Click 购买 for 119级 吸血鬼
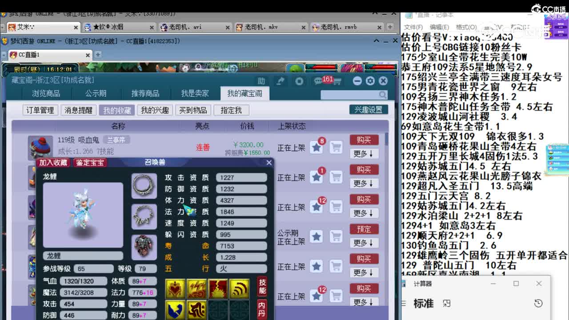This screenshot has height=320, width=569. 364,140
